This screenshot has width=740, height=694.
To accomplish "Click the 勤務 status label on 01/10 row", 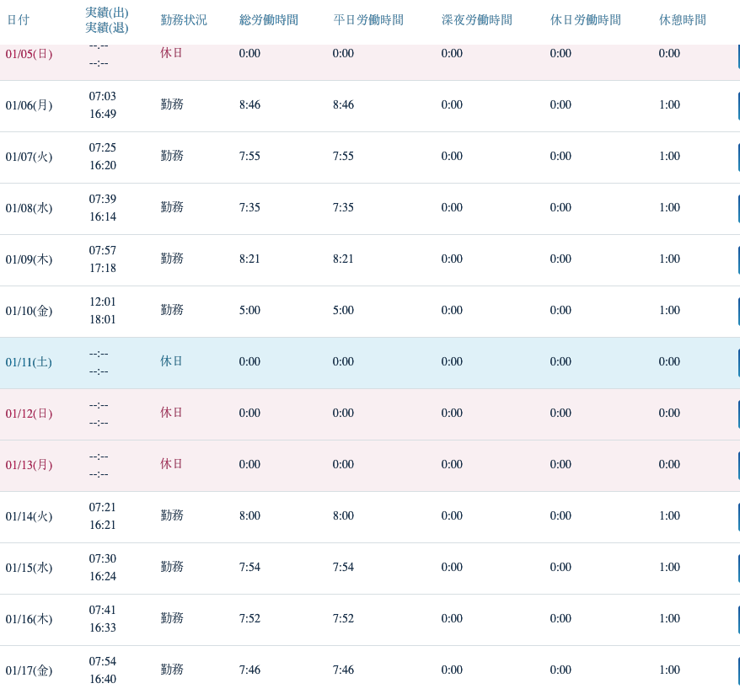I will pos(171,311).
